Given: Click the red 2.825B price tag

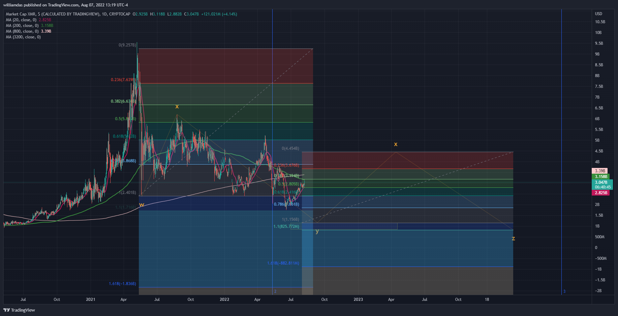Looking at the screenshot, I should [601, 193].
